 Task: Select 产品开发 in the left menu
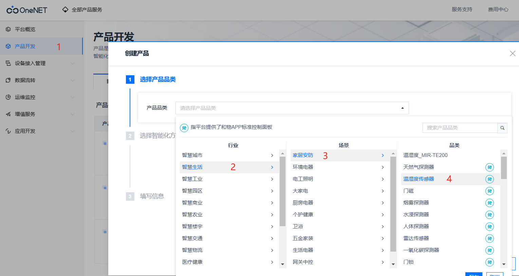[41, 46]
